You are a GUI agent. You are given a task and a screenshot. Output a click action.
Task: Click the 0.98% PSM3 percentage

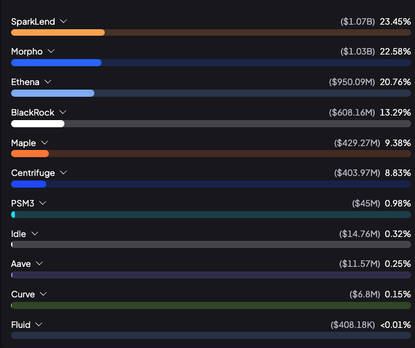click(398, 203)
